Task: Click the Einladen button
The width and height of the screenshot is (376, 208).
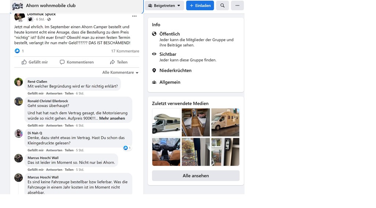Action: click(200, 5)
